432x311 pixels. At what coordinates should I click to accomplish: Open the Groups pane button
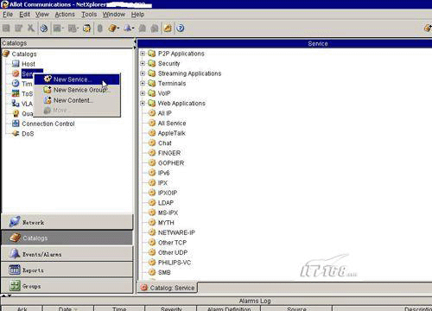pyautogui.click(x=67, y=286)
